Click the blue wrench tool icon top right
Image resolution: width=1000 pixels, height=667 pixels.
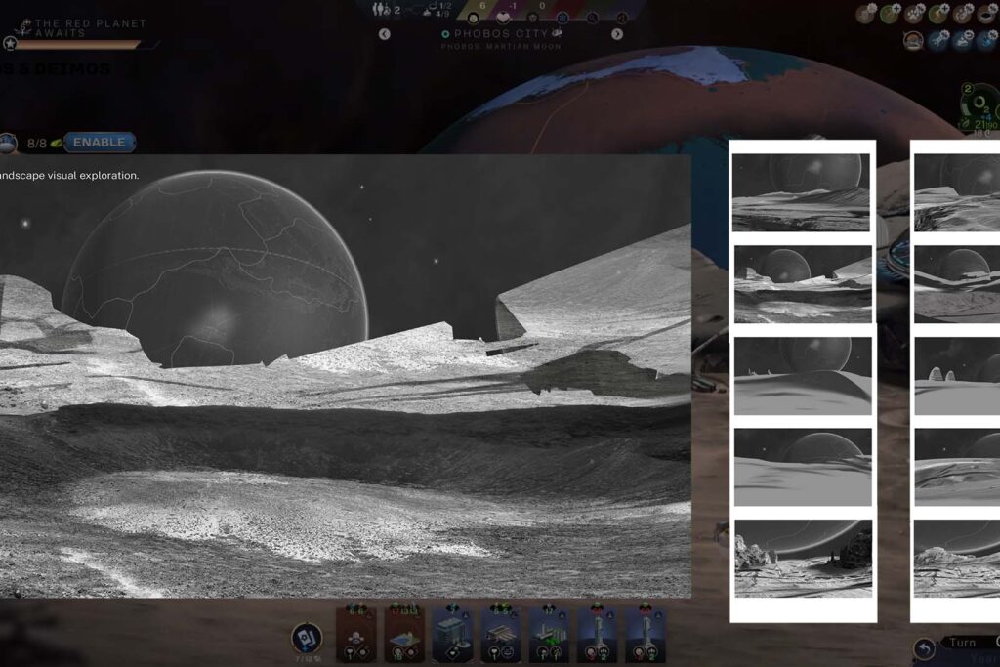[940, 41]
